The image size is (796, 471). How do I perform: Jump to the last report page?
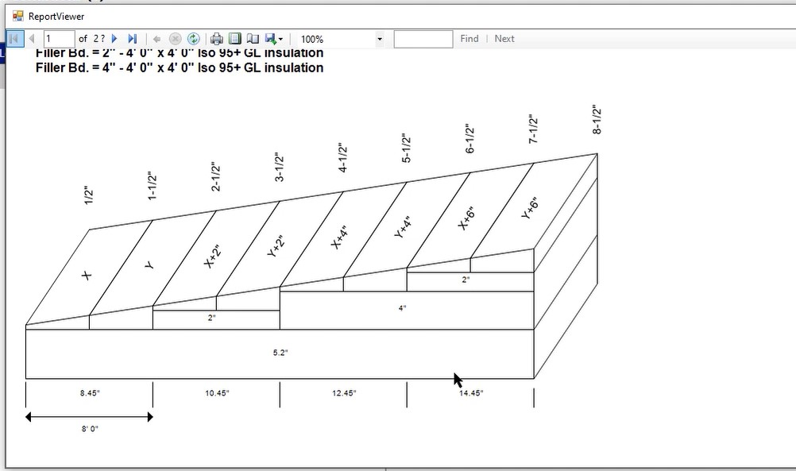133,39
